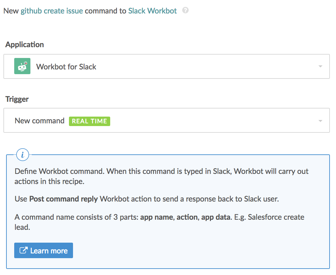Click the Trigger section label
The height and width of the screenshot is (275, 336).
(17, 99)
